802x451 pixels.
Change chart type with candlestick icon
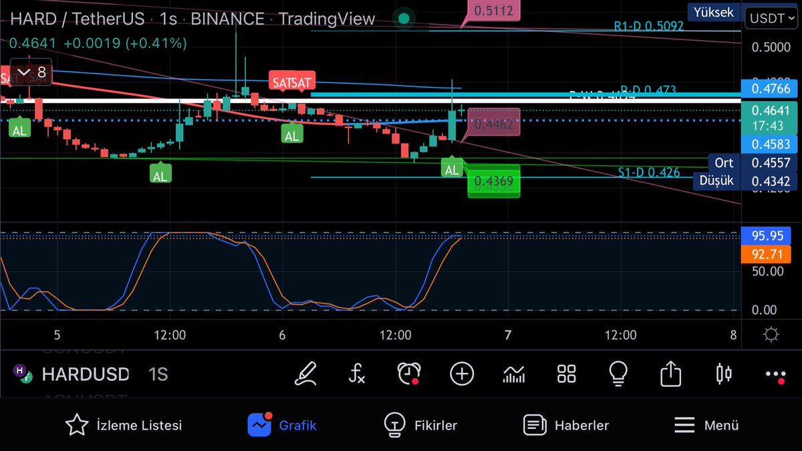(723, 373)
